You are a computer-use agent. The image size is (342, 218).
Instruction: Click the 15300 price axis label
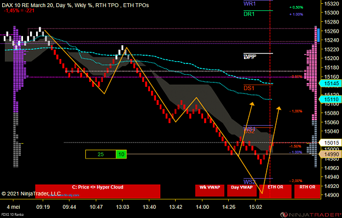pyautogui.click(x=332, y=13)
